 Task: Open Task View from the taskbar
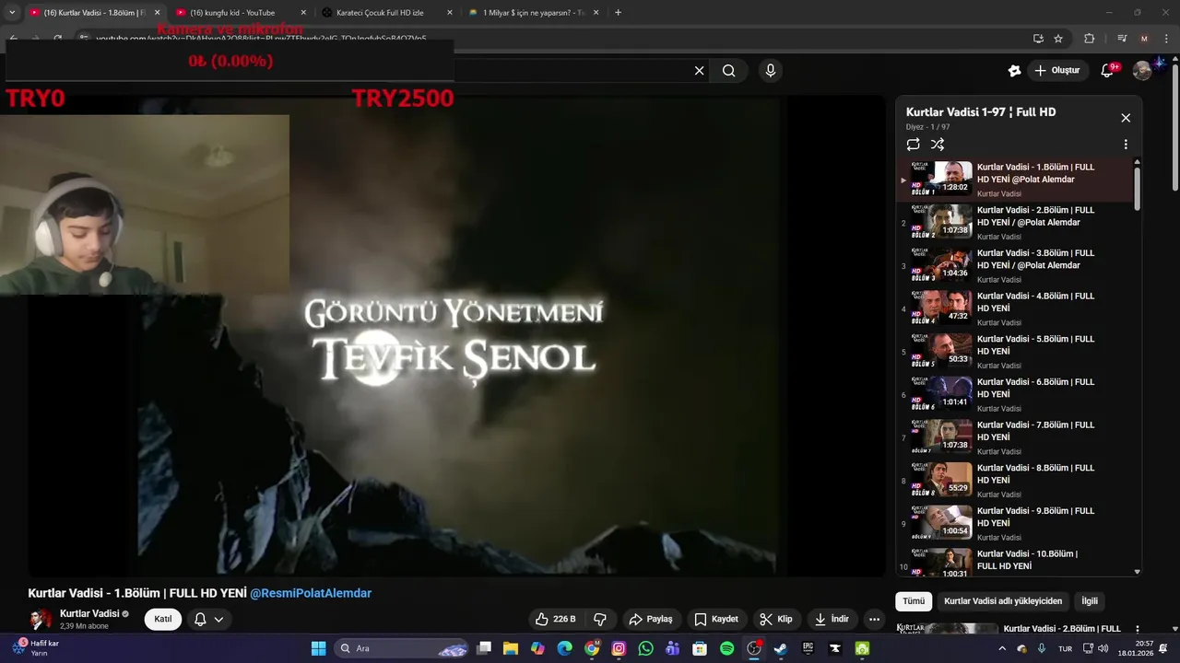[484, 648]
